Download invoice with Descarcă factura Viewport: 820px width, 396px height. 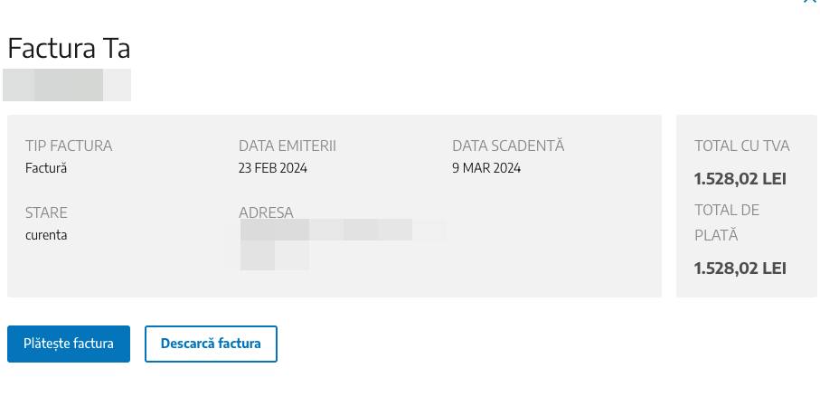[x=211, y=344]
